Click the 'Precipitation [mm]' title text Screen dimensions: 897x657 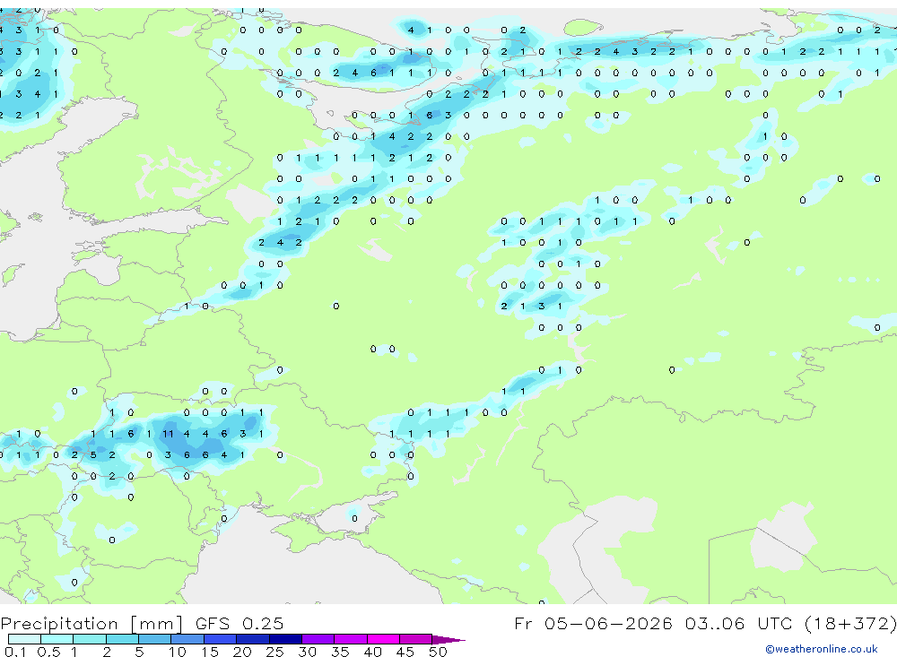[91, 624]
